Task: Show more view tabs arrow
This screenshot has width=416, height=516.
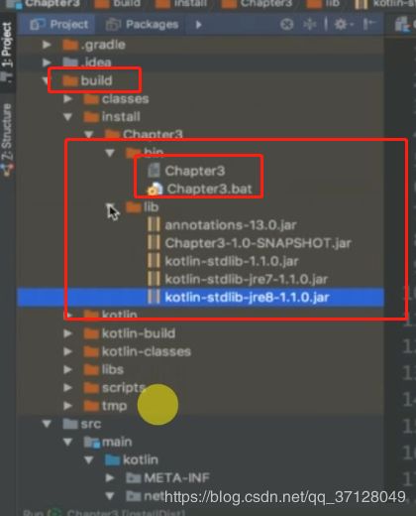Action: tap(198, 25)
